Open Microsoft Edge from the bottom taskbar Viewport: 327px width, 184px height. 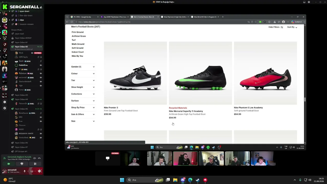(x=190, y=180)
